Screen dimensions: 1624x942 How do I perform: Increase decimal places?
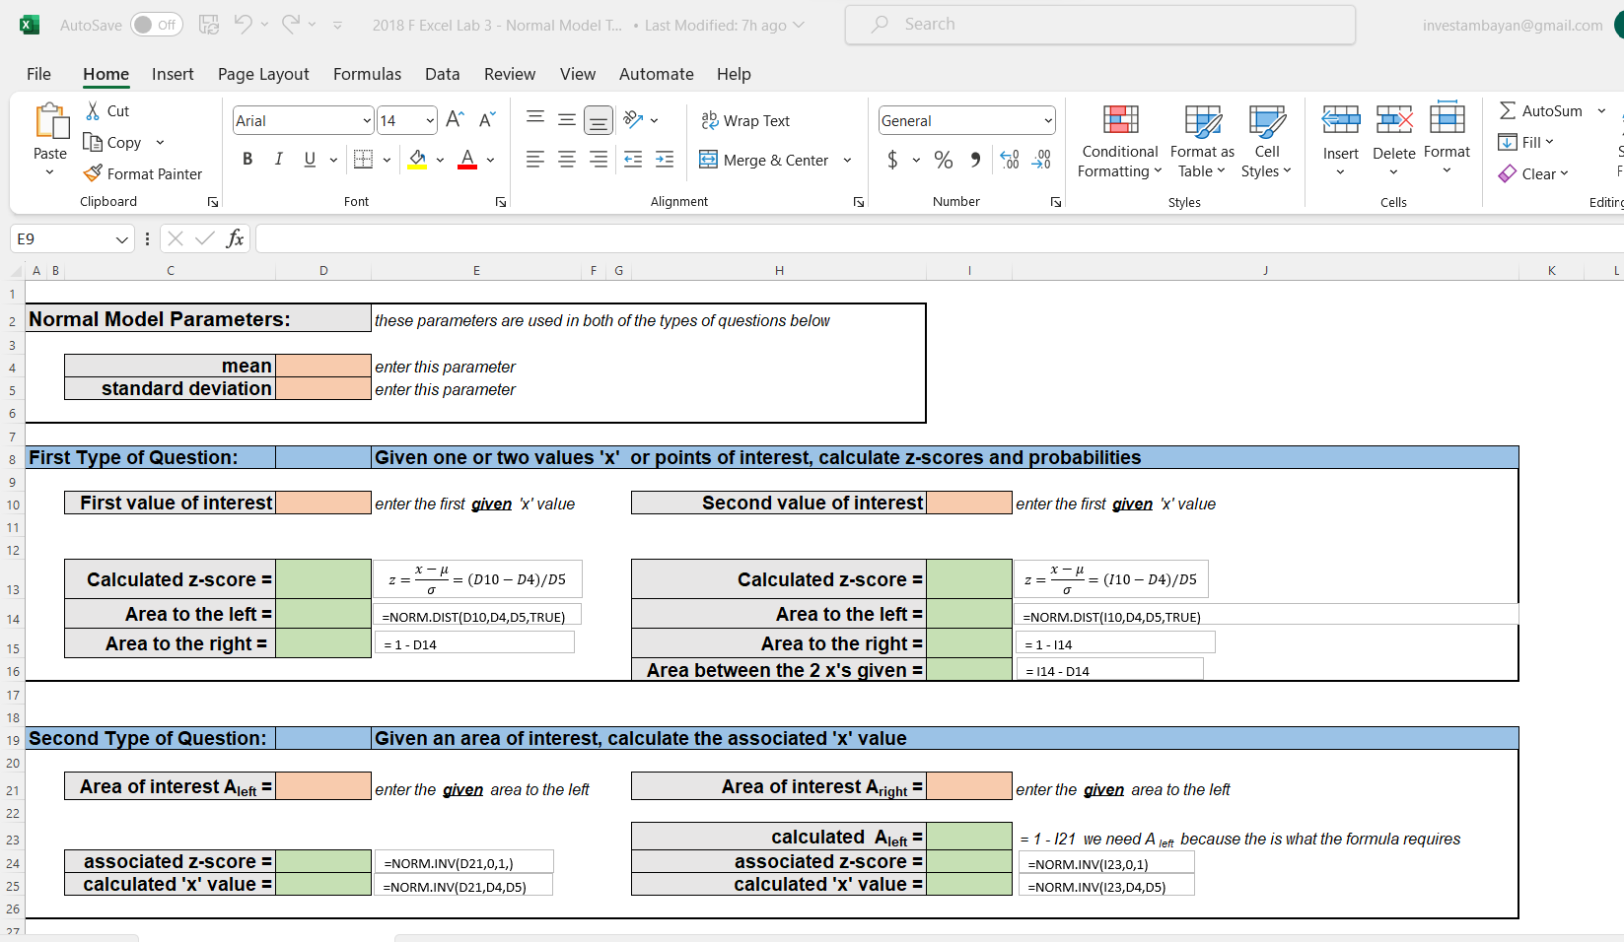tap(1009, 160)
